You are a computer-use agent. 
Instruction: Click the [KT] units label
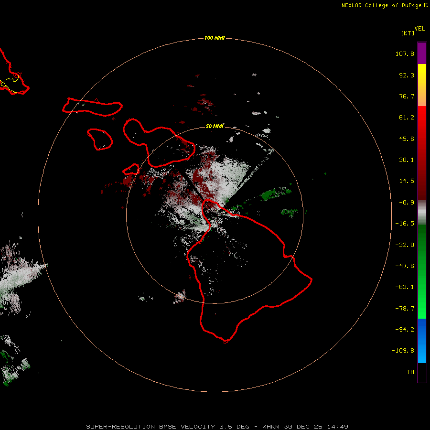tap(408, 33)
